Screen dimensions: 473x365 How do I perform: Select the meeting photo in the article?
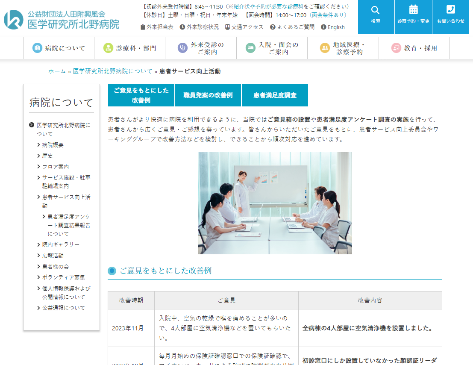[275, 203]
